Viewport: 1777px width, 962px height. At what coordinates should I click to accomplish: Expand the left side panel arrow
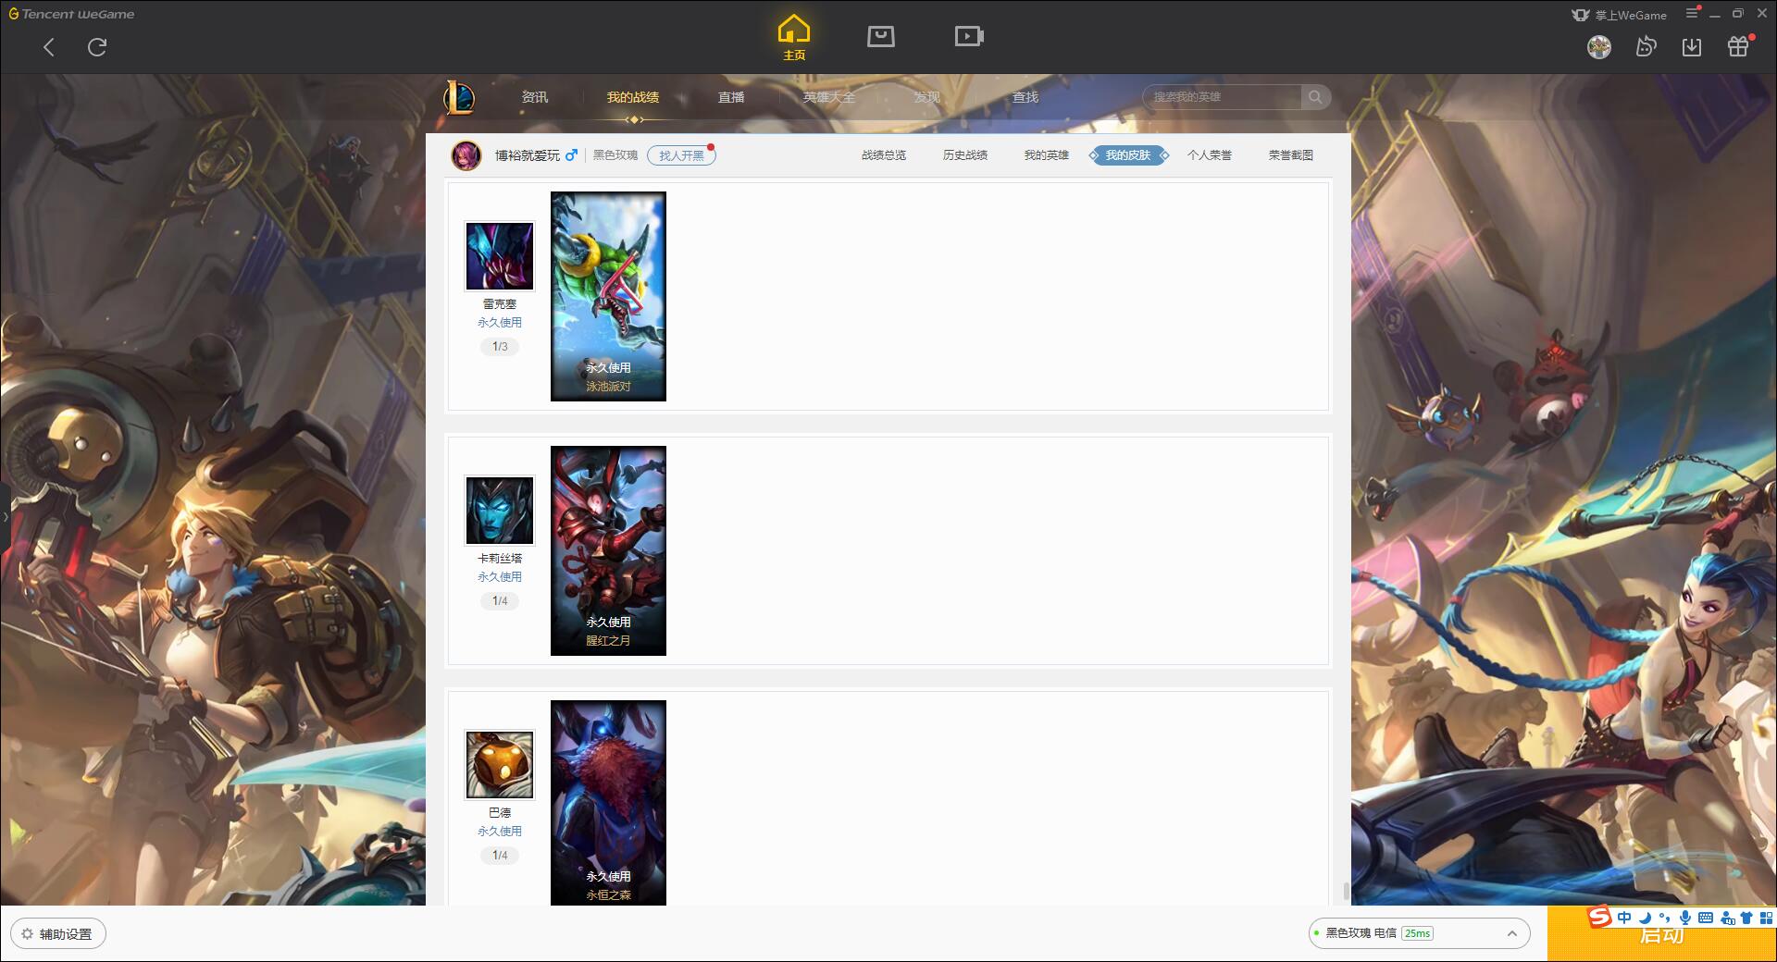[5, 516]
